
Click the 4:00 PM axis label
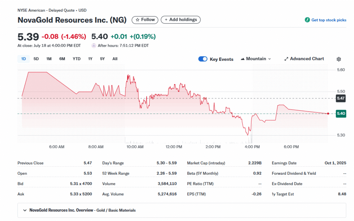(x=252, y=147)
